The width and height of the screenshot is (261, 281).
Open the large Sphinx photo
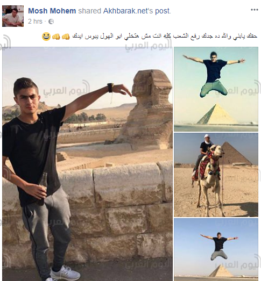[87, 164]
